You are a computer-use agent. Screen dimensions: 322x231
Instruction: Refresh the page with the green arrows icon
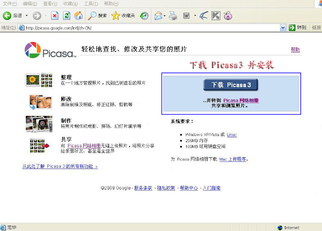pyautogui.click(x=66, y=16)
